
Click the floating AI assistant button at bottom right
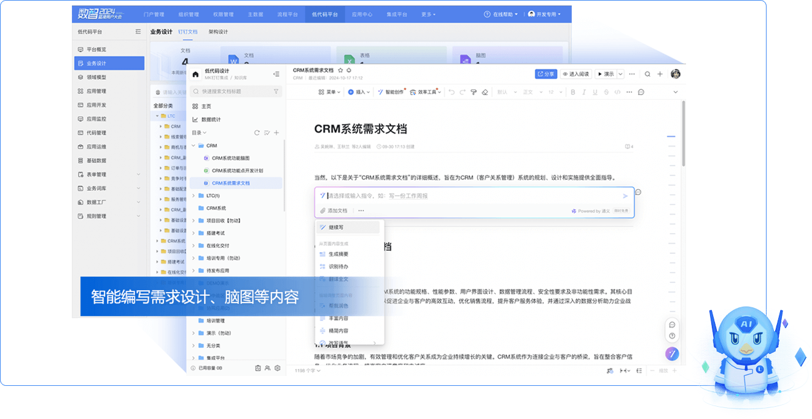tap(672, 353)
